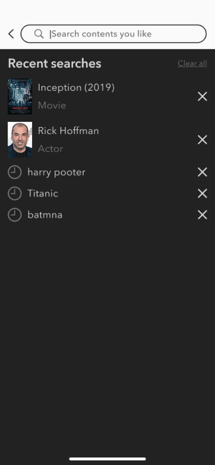The image size is (215, 465).
Task: Click the magnifying glass search icon
Action: 39,34
